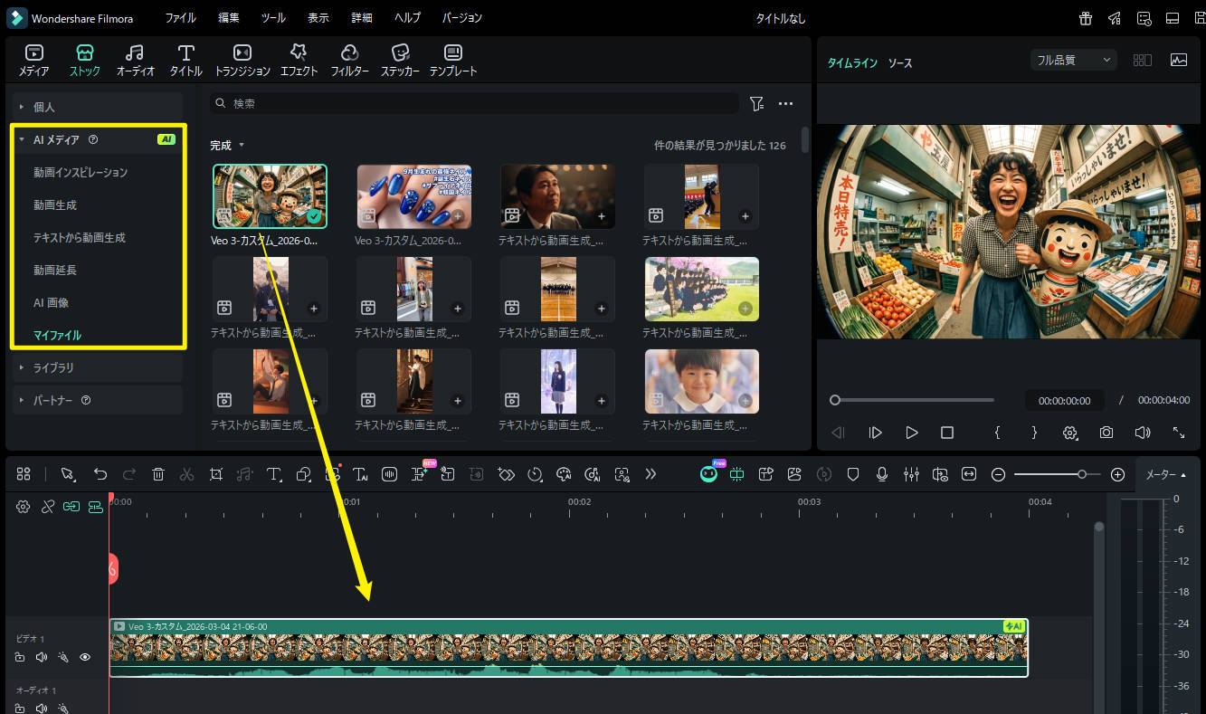The height and width of the screenshot is (714, 1206).
Task: Toggle visibility of the ビデオ 1 track
Action: pos(85,657)
